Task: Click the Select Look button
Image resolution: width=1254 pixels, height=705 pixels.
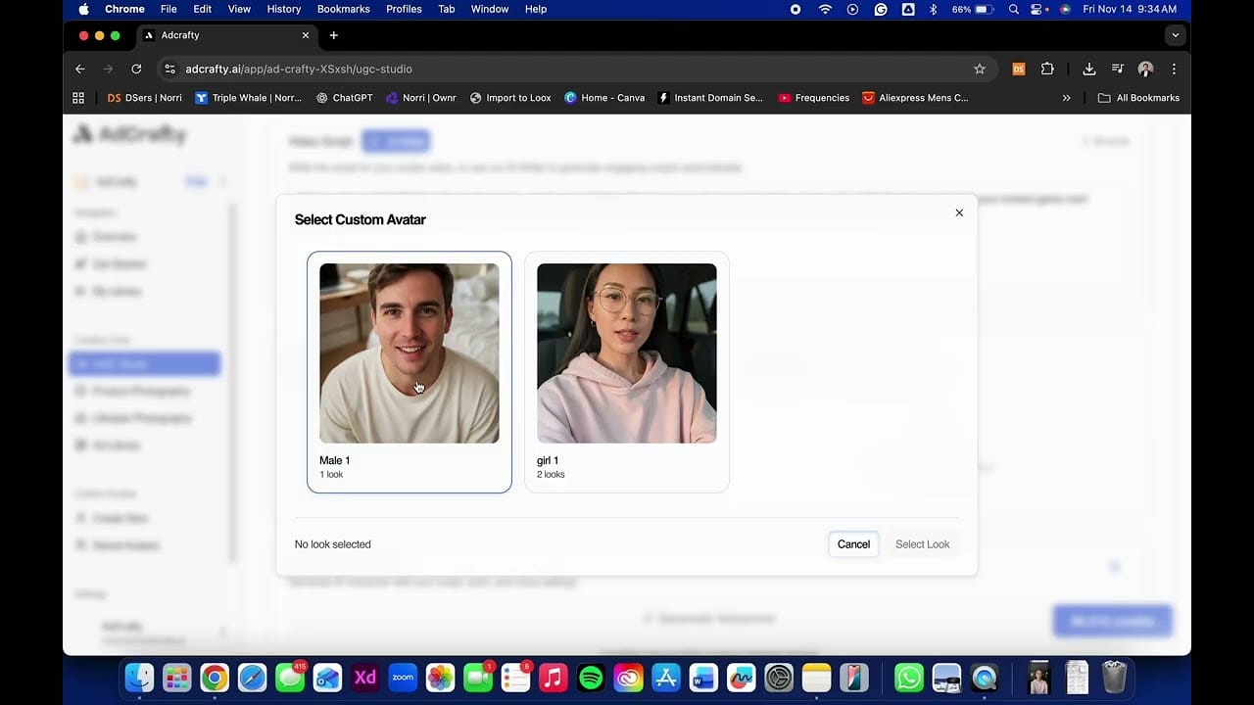Action: click(x=922, y=543)
